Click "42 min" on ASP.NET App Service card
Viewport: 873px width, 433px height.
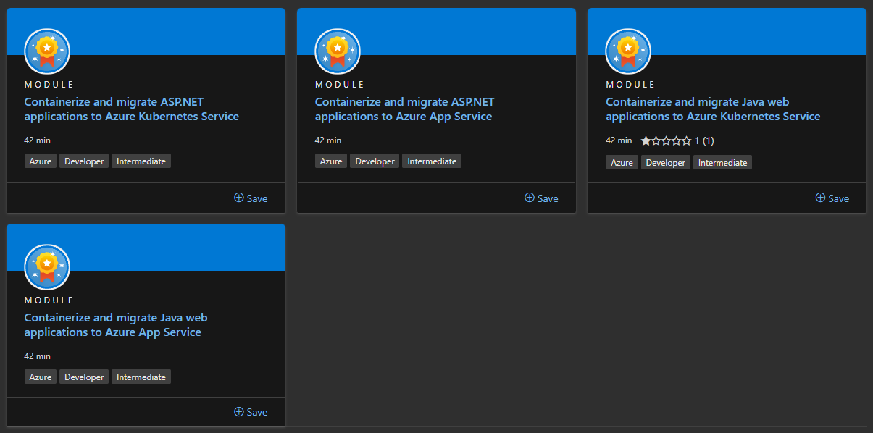328,140
